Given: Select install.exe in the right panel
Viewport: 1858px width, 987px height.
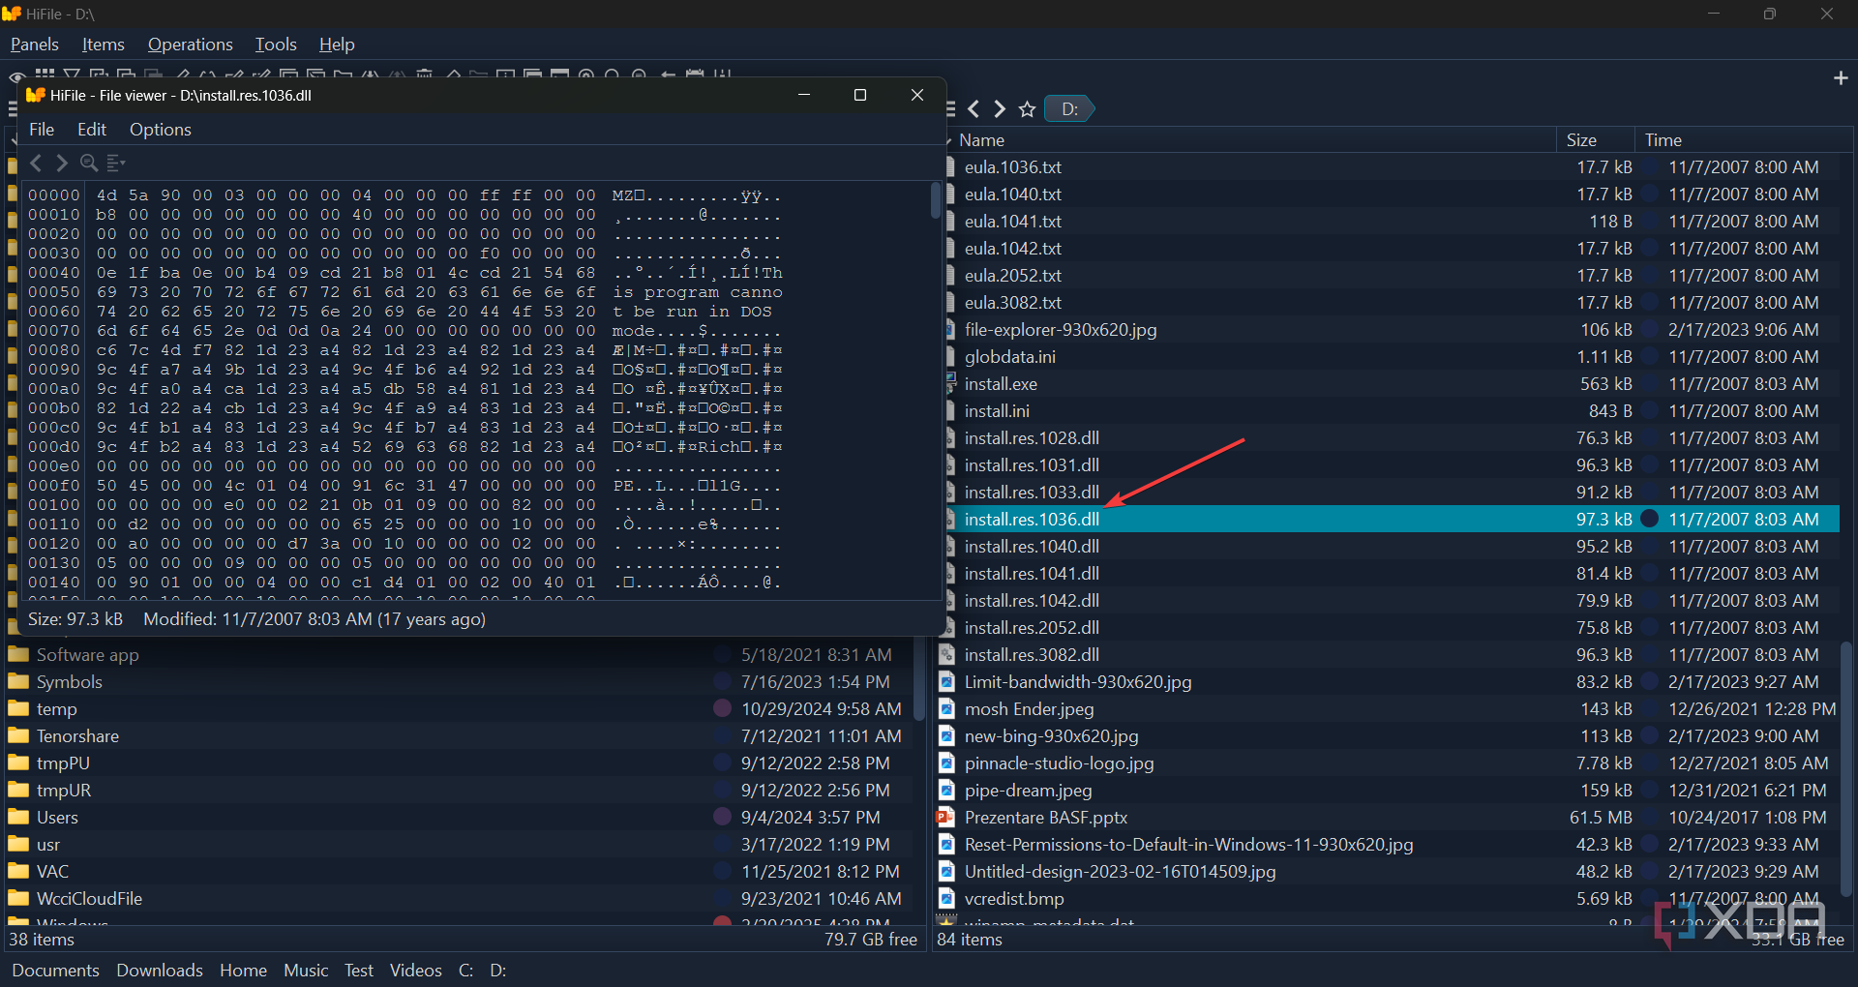Looking at the screenshot, I should coord(1387,384).
